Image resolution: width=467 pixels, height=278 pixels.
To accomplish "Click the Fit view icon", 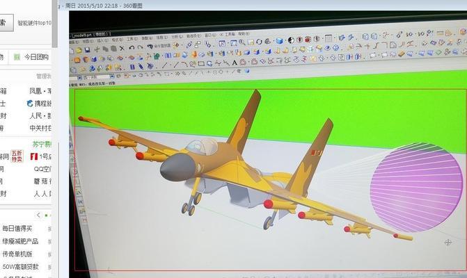I will [222, 43].
